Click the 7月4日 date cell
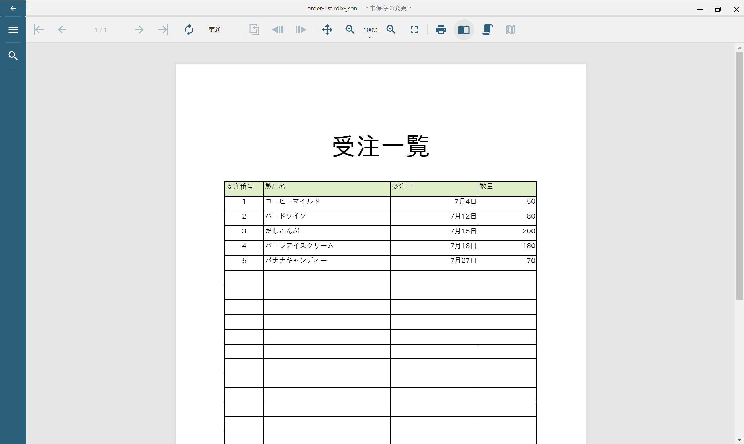Viewport: 744px width, 444px height. [434, 203]
